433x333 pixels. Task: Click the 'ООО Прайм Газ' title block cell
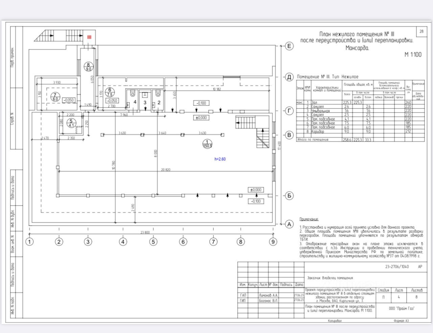[402, 308]
